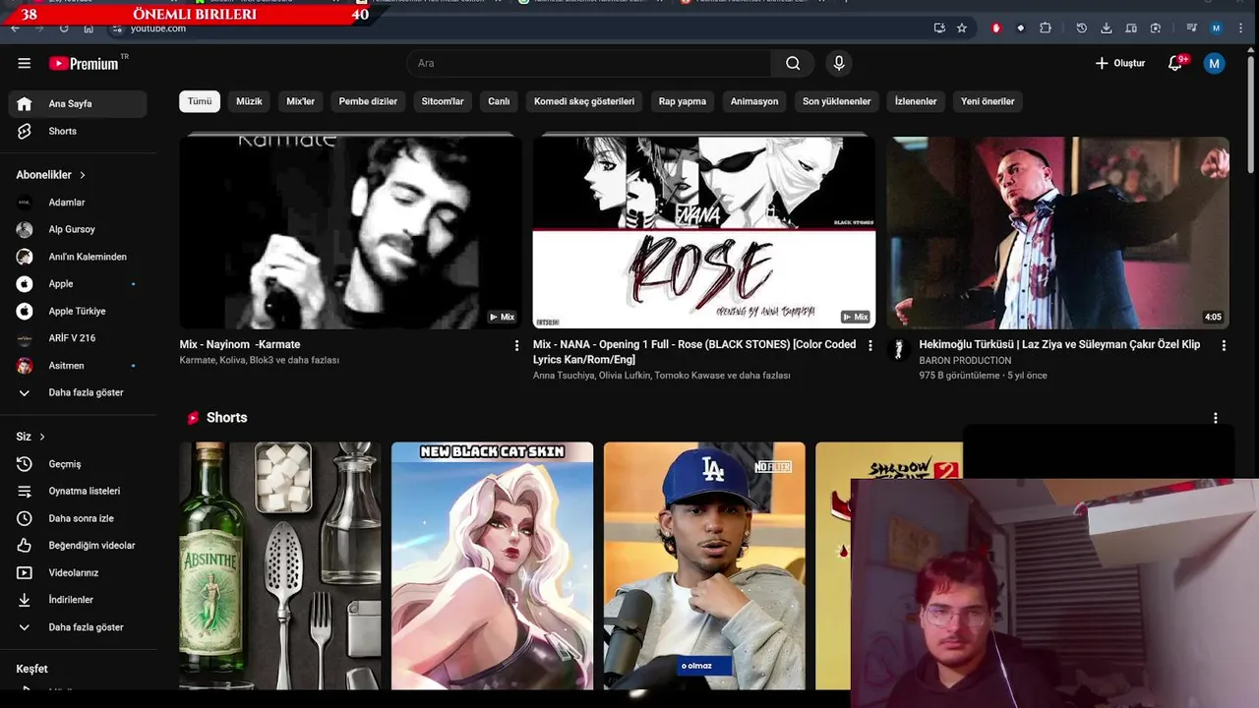Expand subscriptions with Daha fazla göster
The image size is (1259, 708).
[x=78, y=392]
